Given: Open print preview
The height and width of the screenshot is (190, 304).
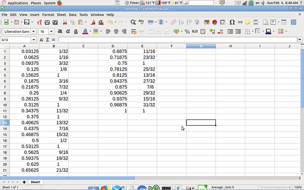Looking at the screenshot, I should [55, 22].
